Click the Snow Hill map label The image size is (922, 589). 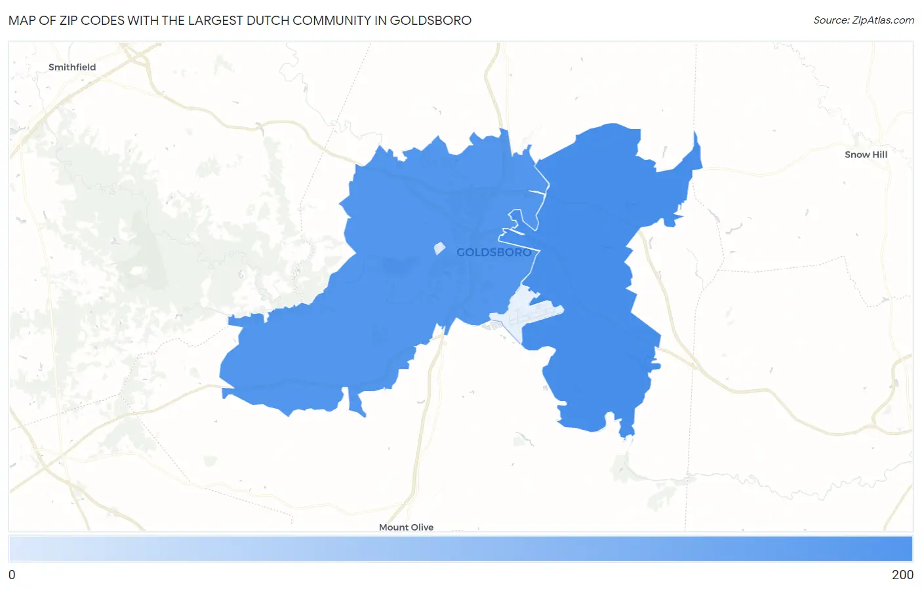click(x=866, y=155)
